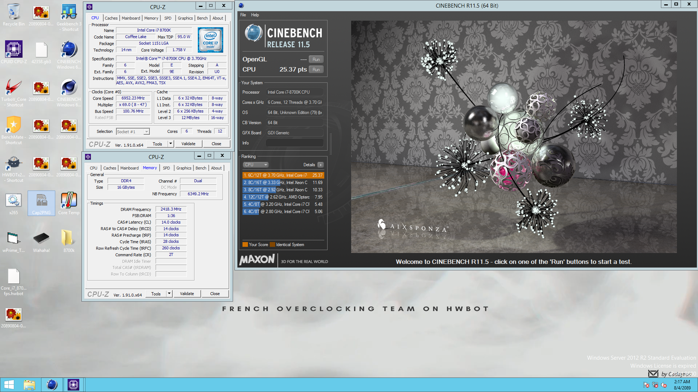Open Help menu in Cinebench
The width and height of the screenshot is (698, 392).
click(x=255, y=15)
